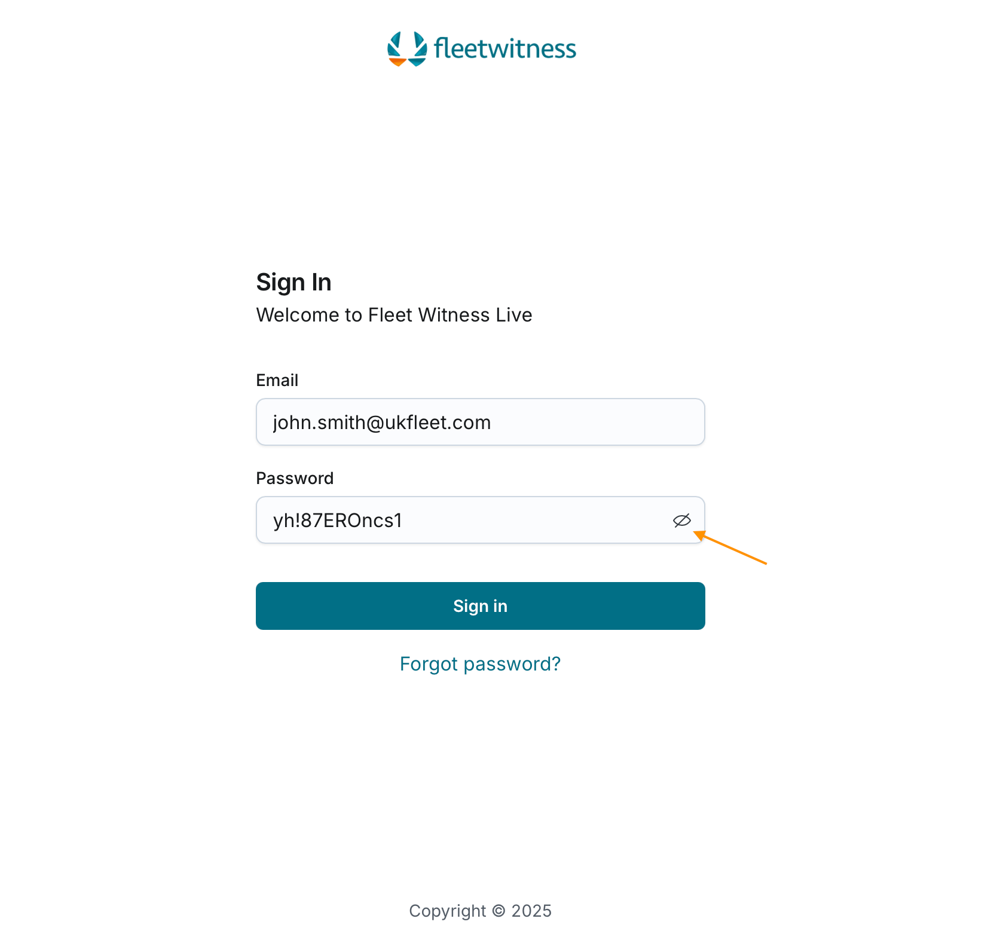Hide the password using the eye icon
This screenshot has width=1003, height=943.
681,521
